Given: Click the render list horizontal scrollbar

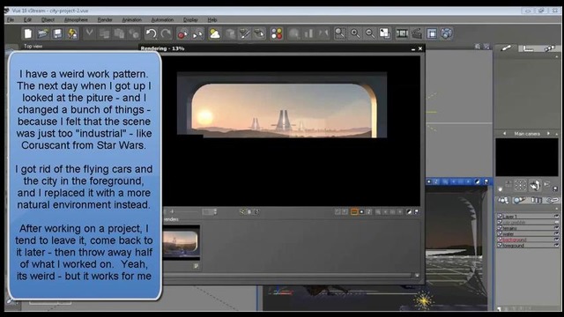Looking at the screenshot, I should tap(286, 275).
